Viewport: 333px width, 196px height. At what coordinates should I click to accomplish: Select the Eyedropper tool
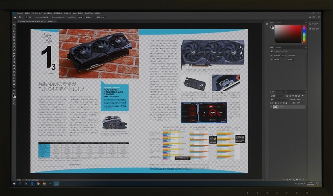pyautogui.click(x=14, y=43)
